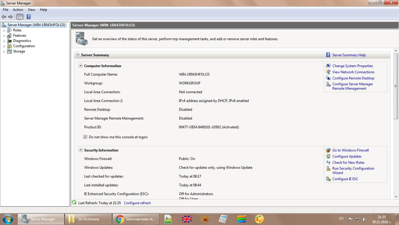Open the Action menu
The width and height of the screenshot is (399, 225).
(x=18, y=10)
